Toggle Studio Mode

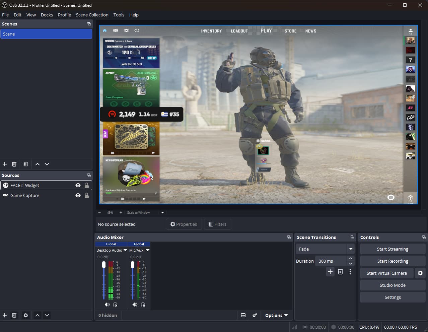(393, 285)
